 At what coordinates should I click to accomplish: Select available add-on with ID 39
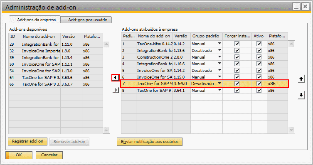[56, 57]
